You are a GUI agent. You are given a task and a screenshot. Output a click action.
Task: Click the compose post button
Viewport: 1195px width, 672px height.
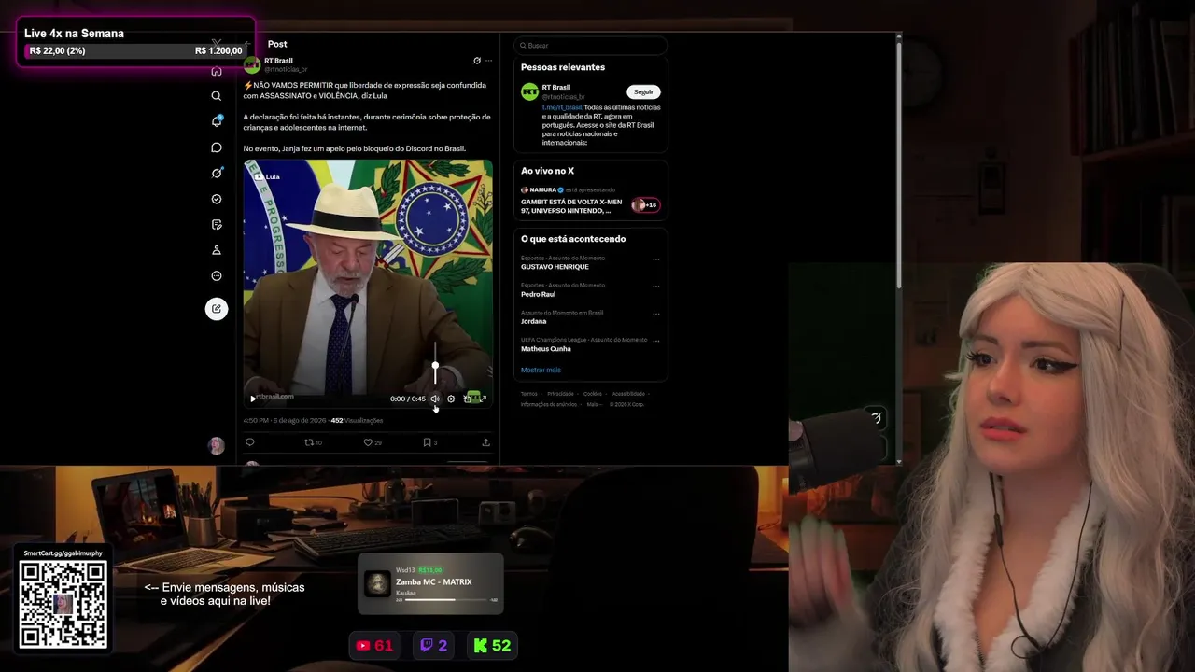click(217, 309)
